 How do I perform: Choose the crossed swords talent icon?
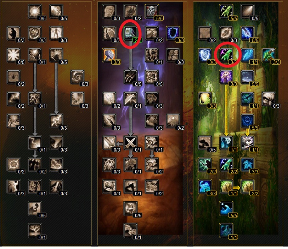(x=130, y=142)
